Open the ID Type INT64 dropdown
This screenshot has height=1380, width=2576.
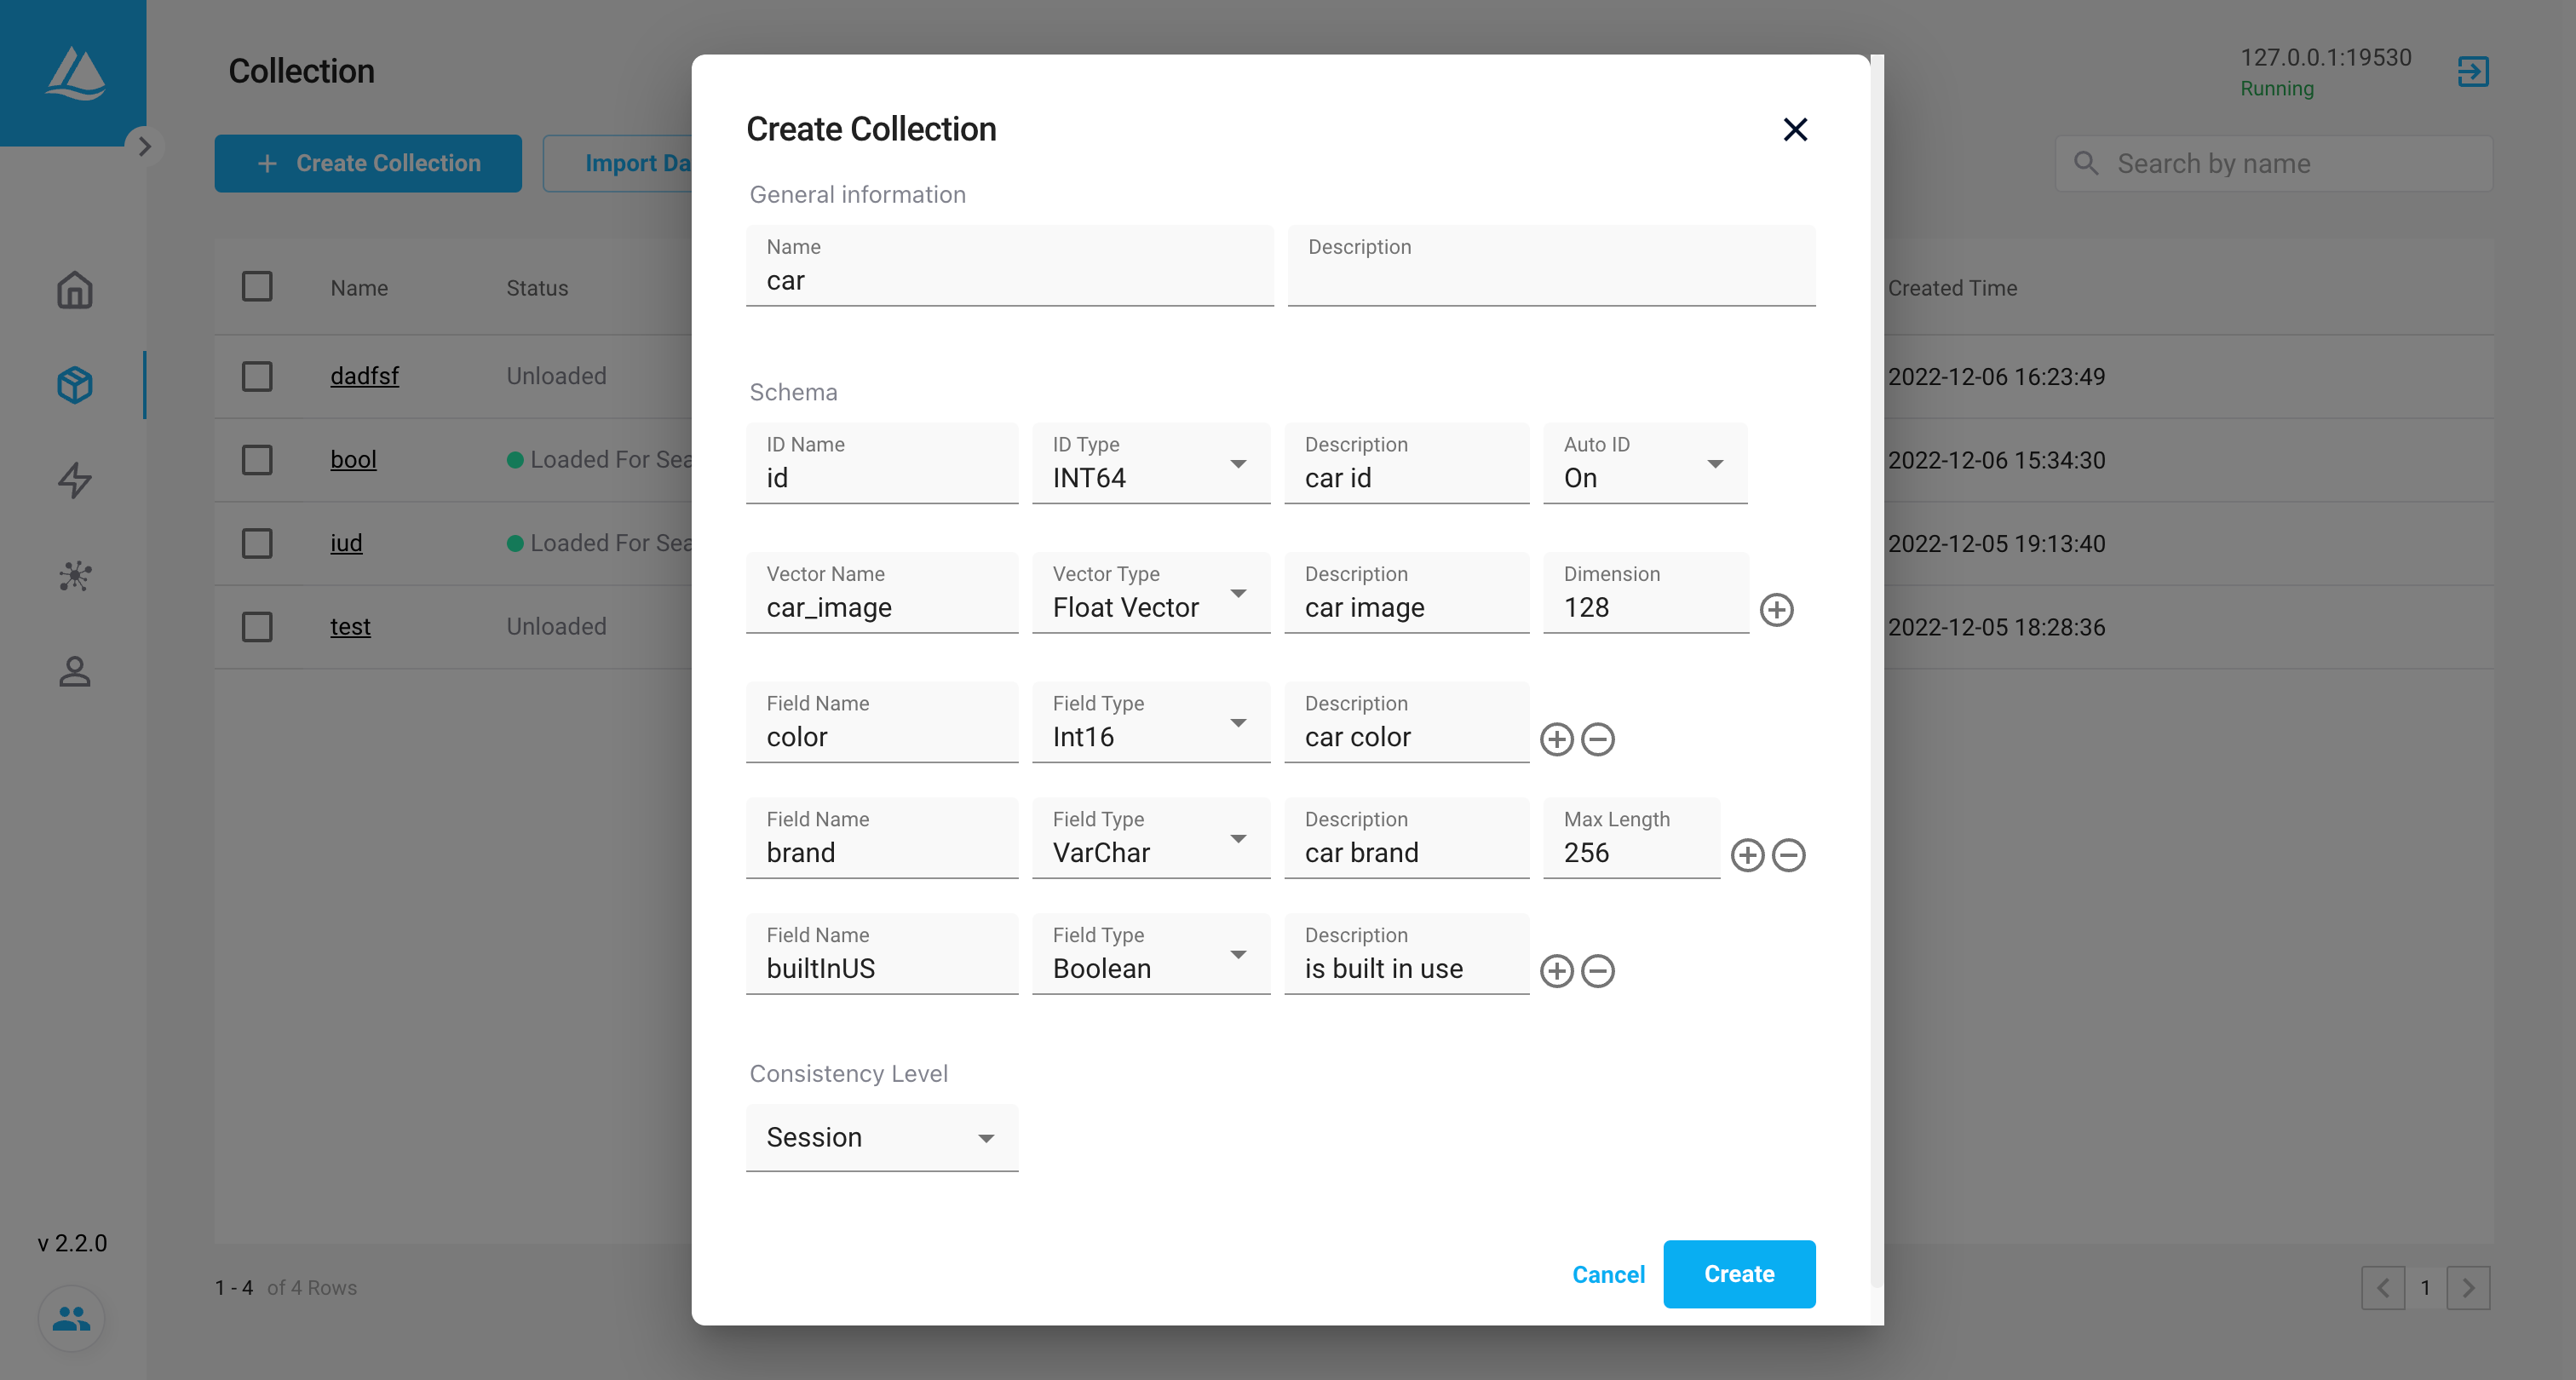tap(1150, 465)
